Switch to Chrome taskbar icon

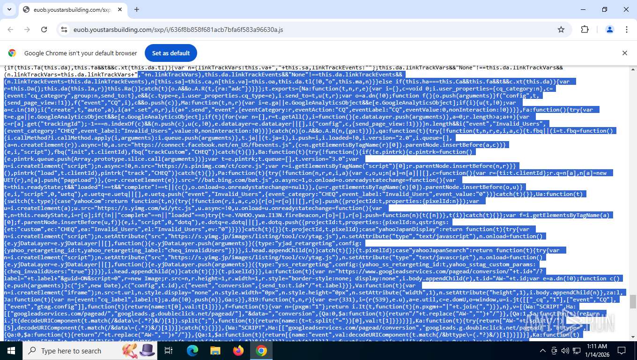click(261, 351)
